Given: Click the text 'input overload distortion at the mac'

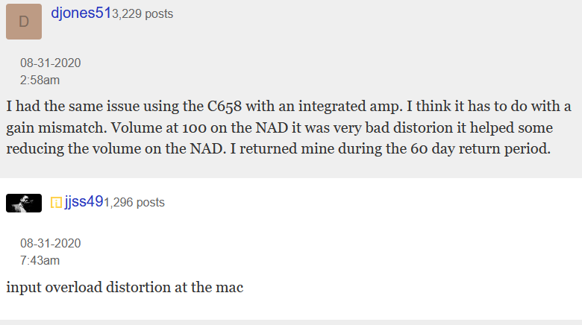Looking at the screenshot, I should [x=125, y=288].
